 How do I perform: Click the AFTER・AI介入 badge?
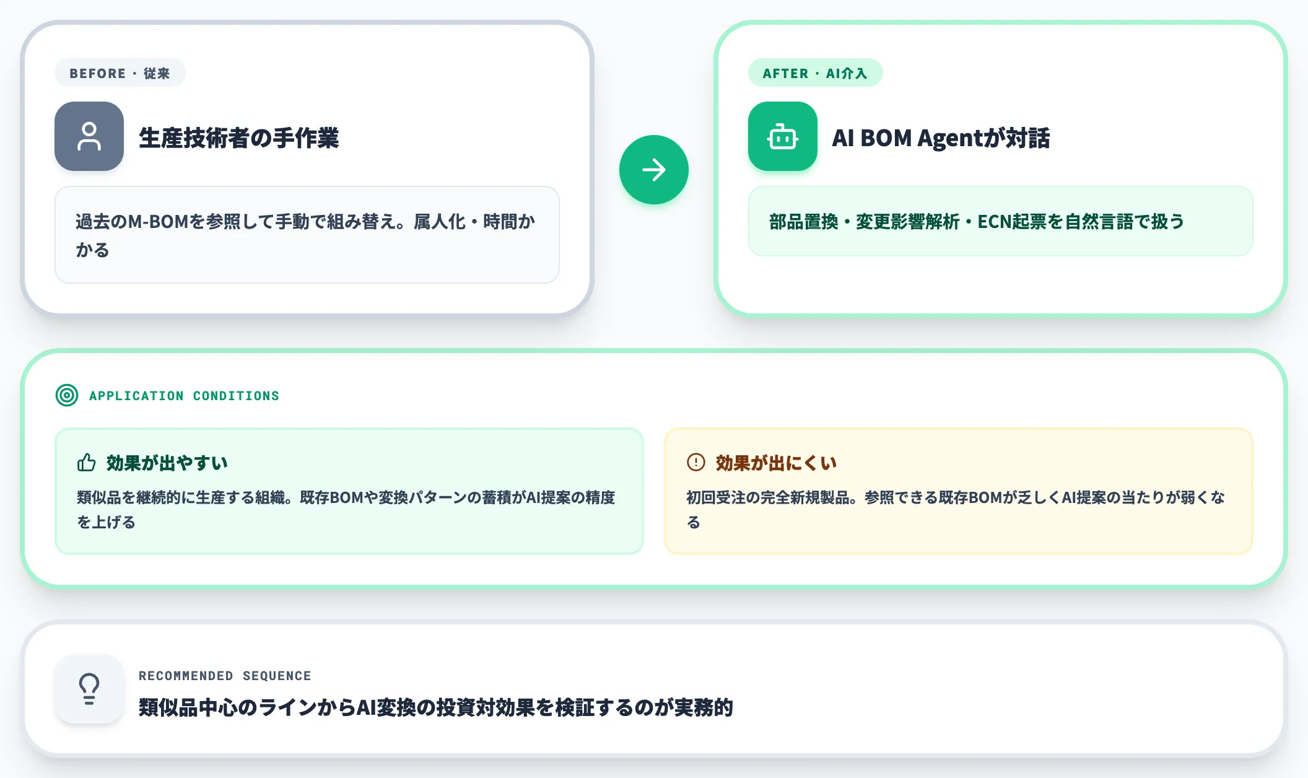815,73
